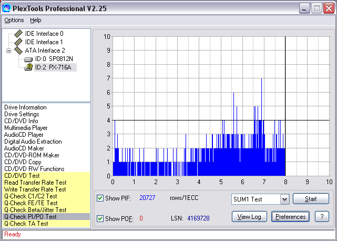
Task: Toggle the Show PIF checkbox
Action: coord(100,198)
